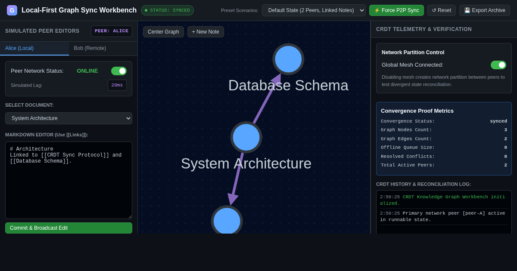Screen dimensions: 517x271
Task: Click the Network Partition Control heading
Action: [x=413, y=52]
